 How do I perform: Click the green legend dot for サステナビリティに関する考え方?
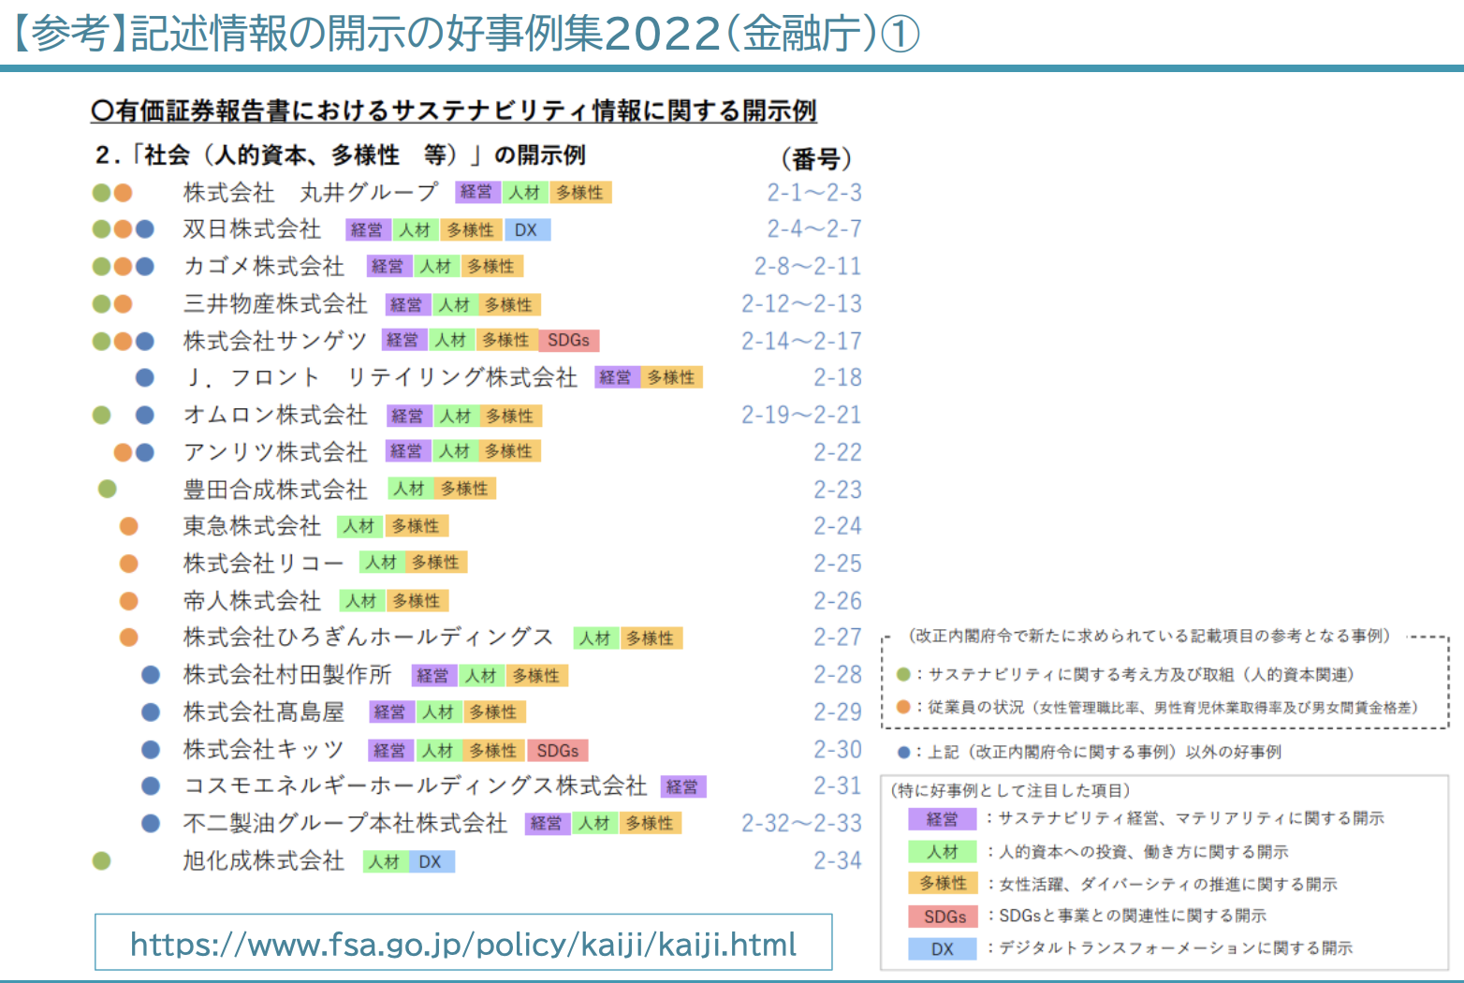click(903, 675)
